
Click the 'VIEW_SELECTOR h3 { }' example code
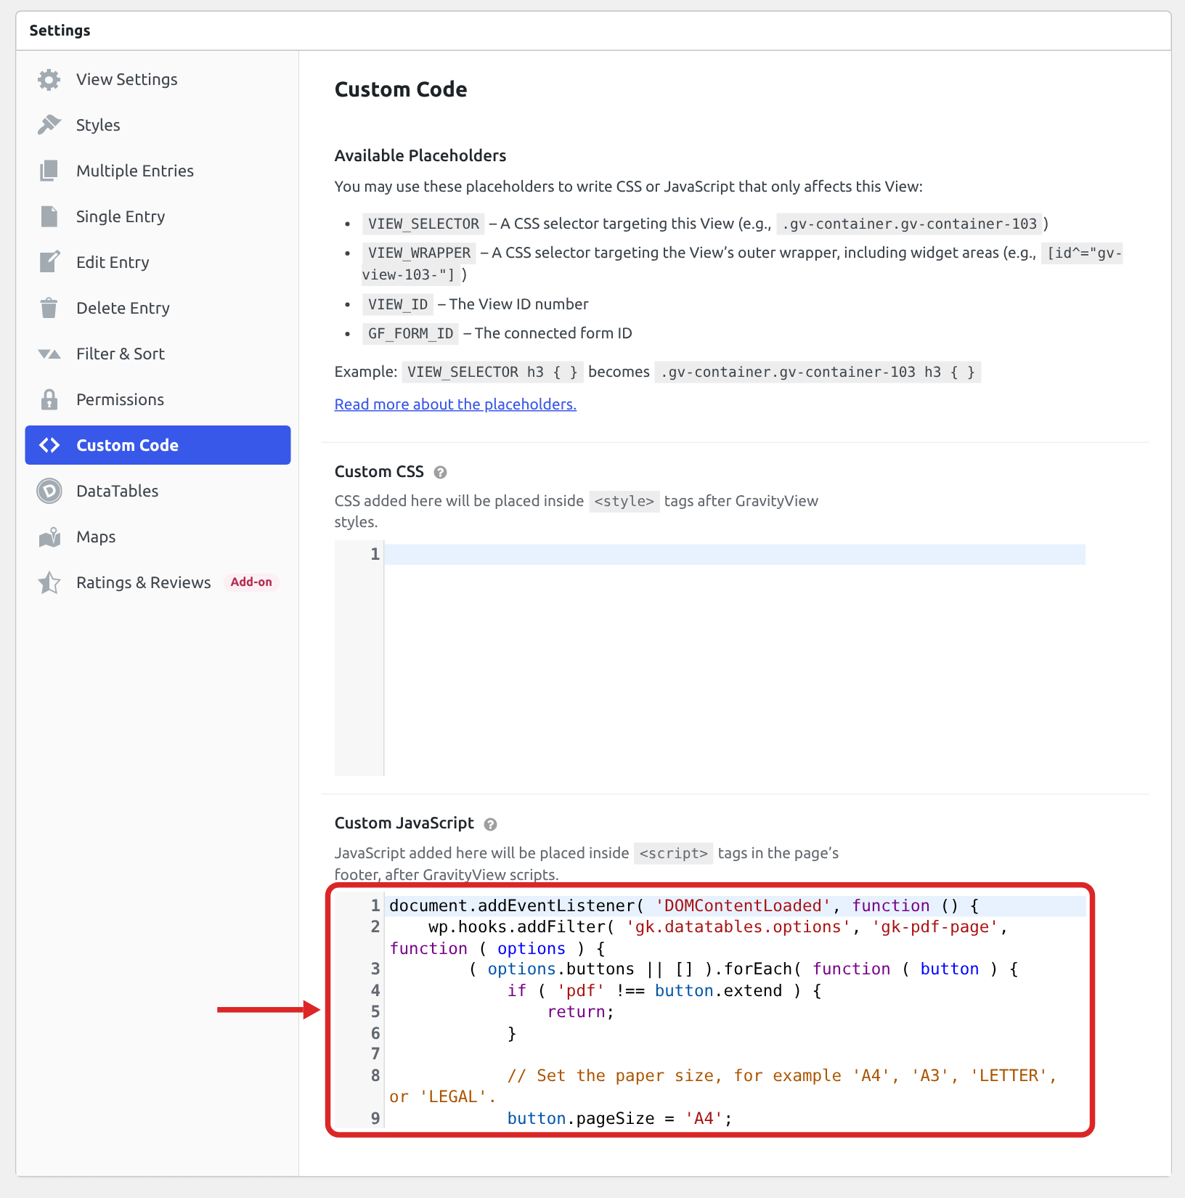click(x=492, y=372)
